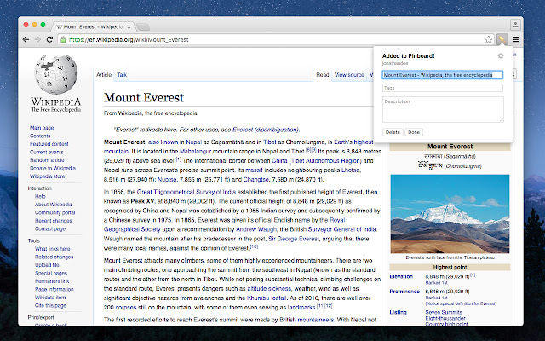Click the Andrew Waugh link
Image resolution: width=545 pixels, height=341 pixels.
tap(256, 229)
